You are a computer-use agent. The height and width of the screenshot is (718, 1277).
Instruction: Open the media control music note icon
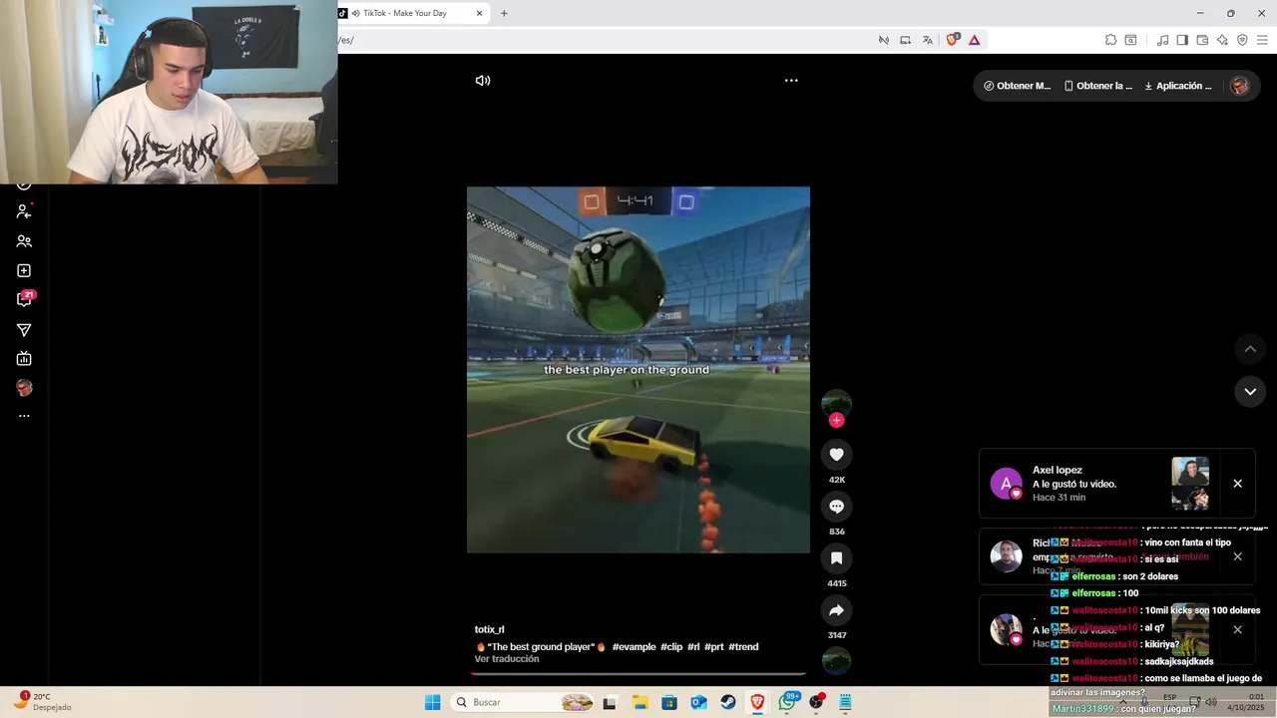click(x=1162, y=40)
